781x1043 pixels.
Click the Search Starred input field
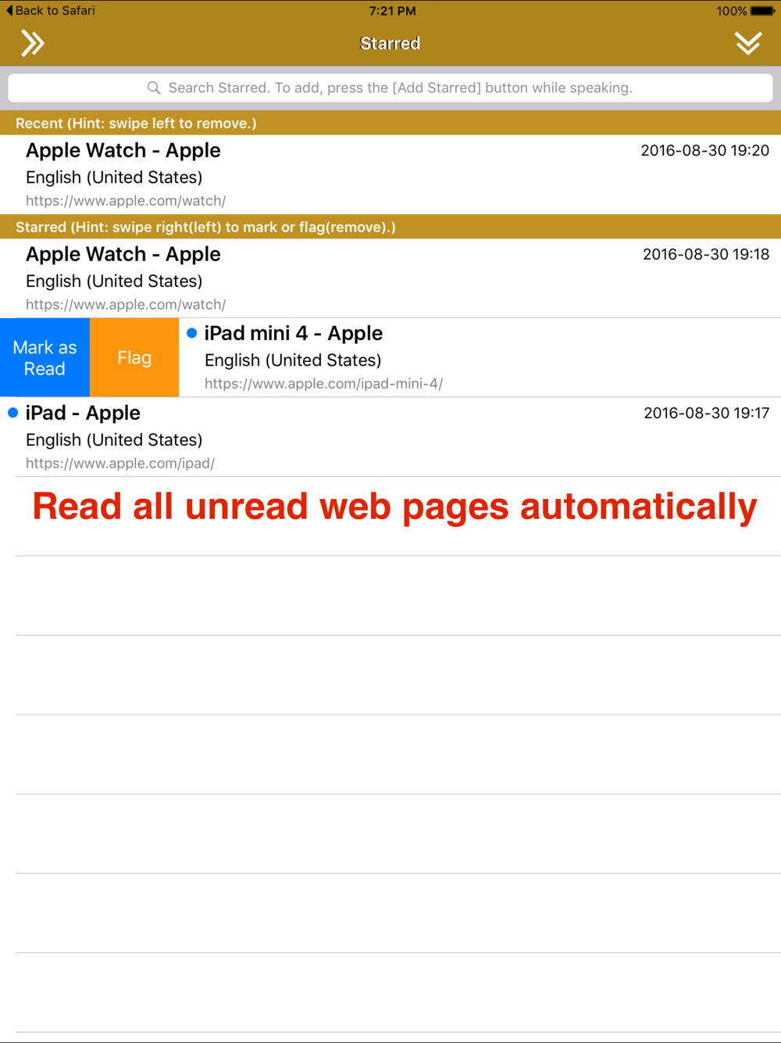pyautogui.click(x=390, y=88)
